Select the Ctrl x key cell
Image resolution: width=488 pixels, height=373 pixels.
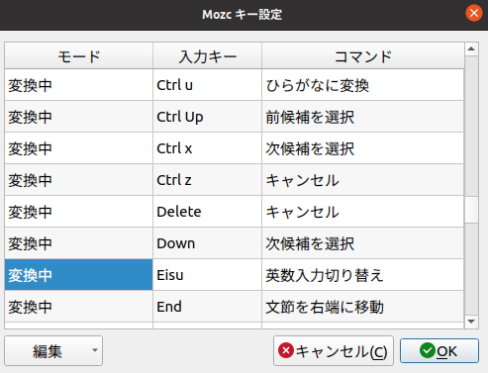coord(207,148)
